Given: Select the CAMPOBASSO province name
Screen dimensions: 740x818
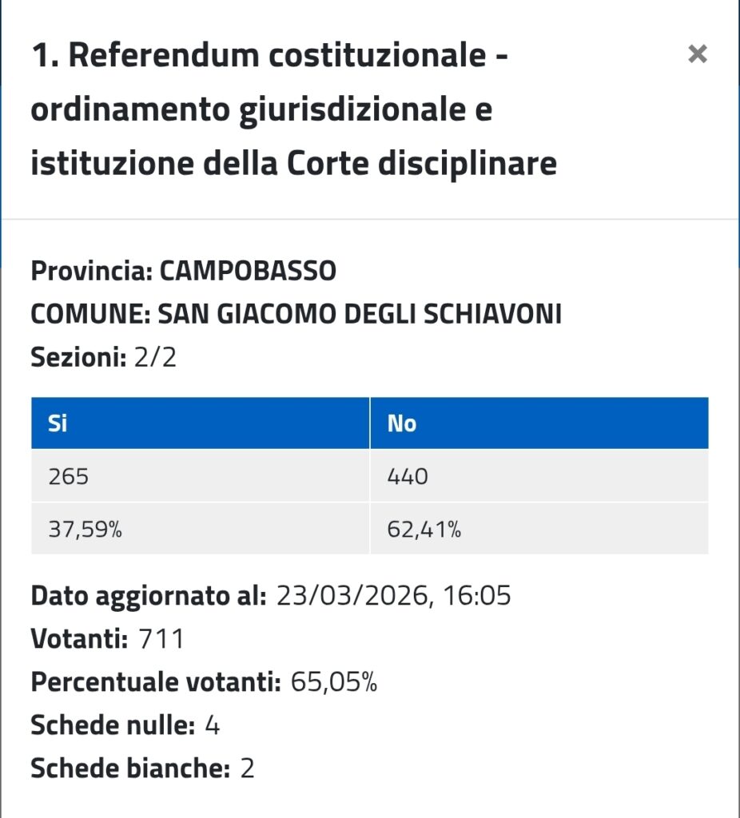Looking at the screenshot, I should (248, 272).
